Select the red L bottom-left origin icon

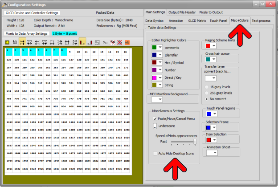tap(82, 42)
